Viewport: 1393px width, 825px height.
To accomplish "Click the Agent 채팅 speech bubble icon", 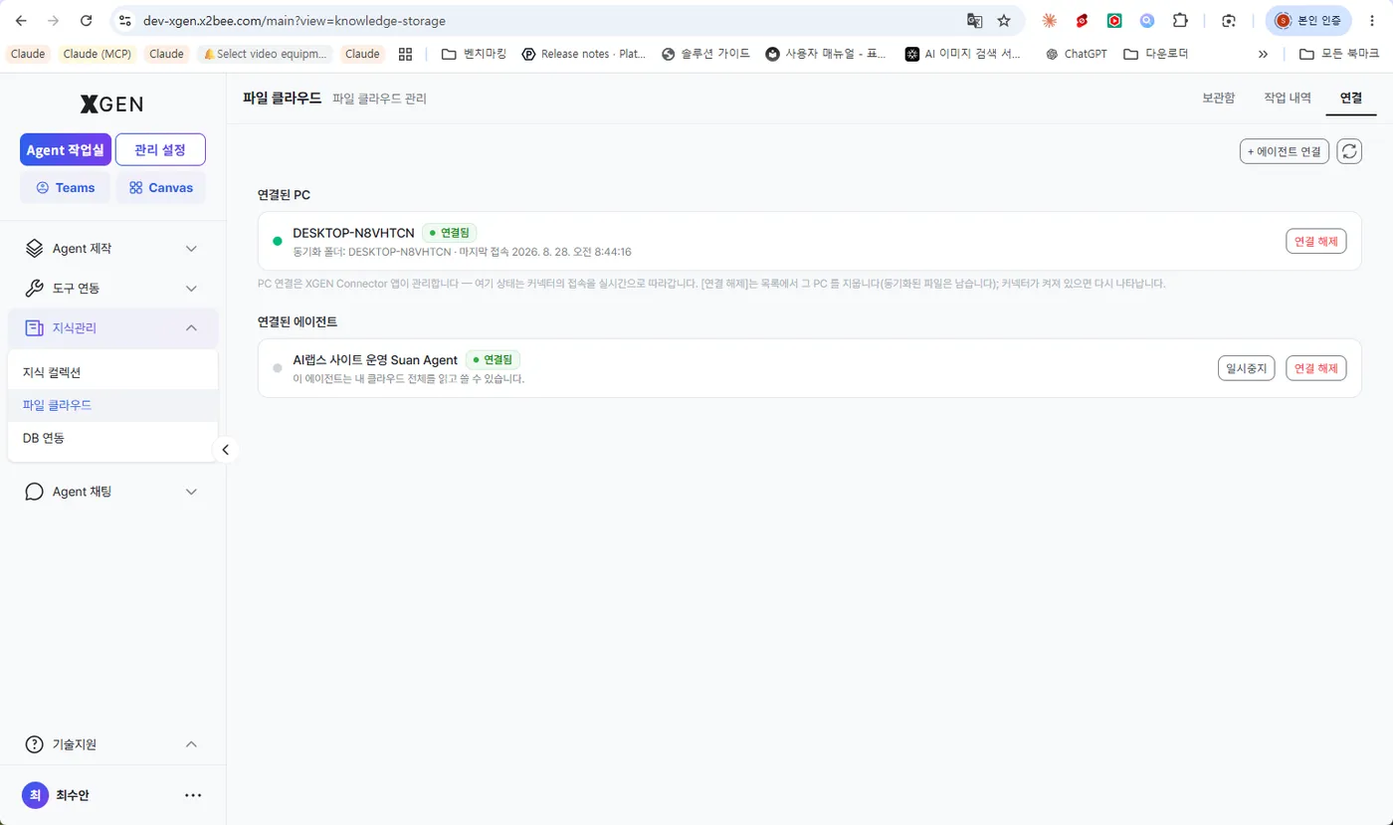I will click(x=35, y=492).
